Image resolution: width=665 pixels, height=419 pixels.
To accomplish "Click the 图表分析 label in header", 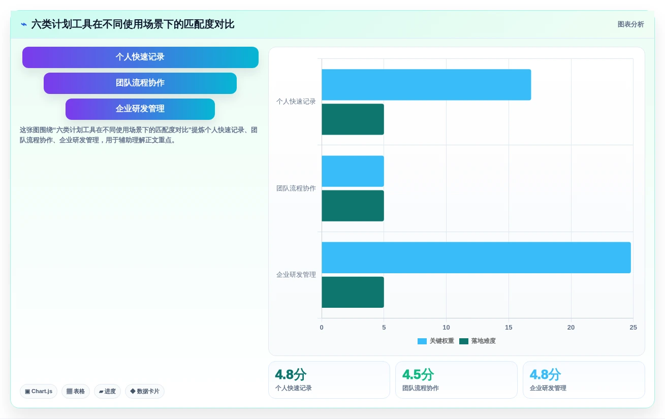I will point(630,24).
